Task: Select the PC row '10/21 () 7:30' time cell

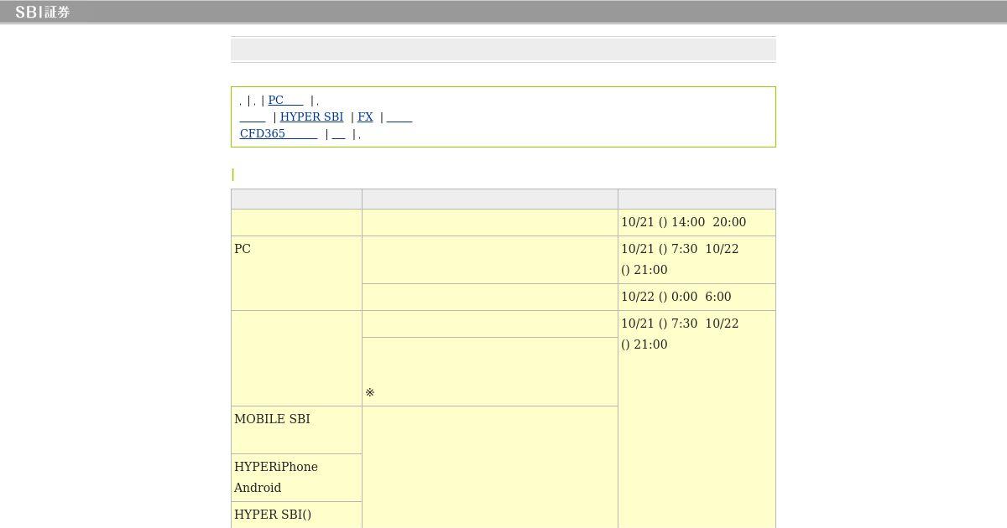Action: (x=697, y=260)
